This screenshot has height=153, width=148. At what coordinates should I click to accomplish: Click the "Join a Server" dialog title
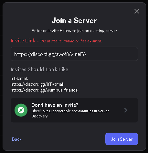tap(74, 20)
